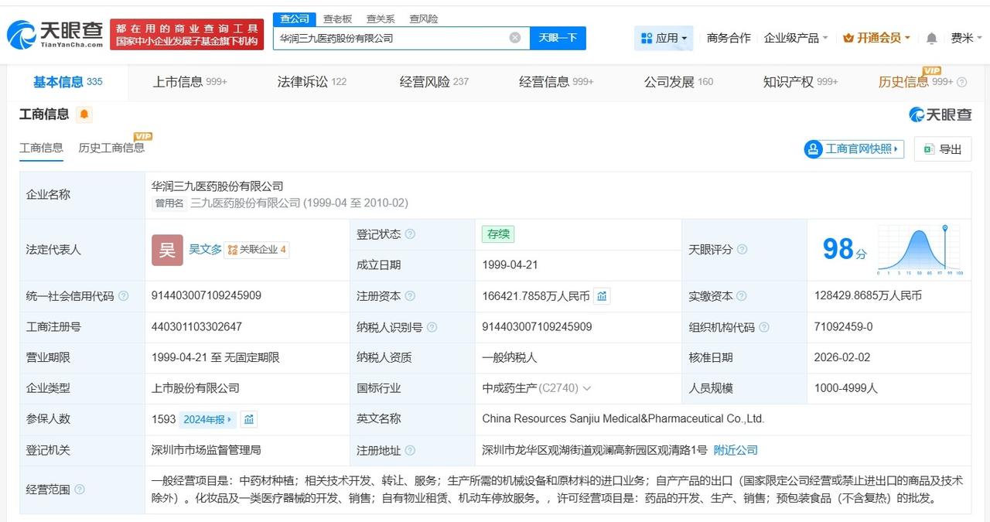Click the 1000-4999人 staff size value
The width and height of the screenshot is (990, 522).
[x=846, y=388]
